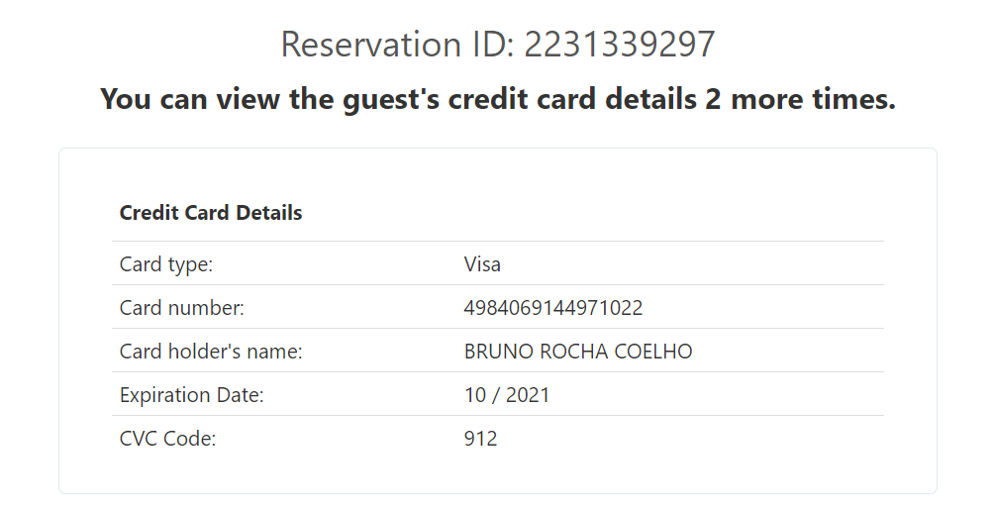The image size is (995, 510).
Task: Click the Visa card type value
Action: tap(482, 264)
